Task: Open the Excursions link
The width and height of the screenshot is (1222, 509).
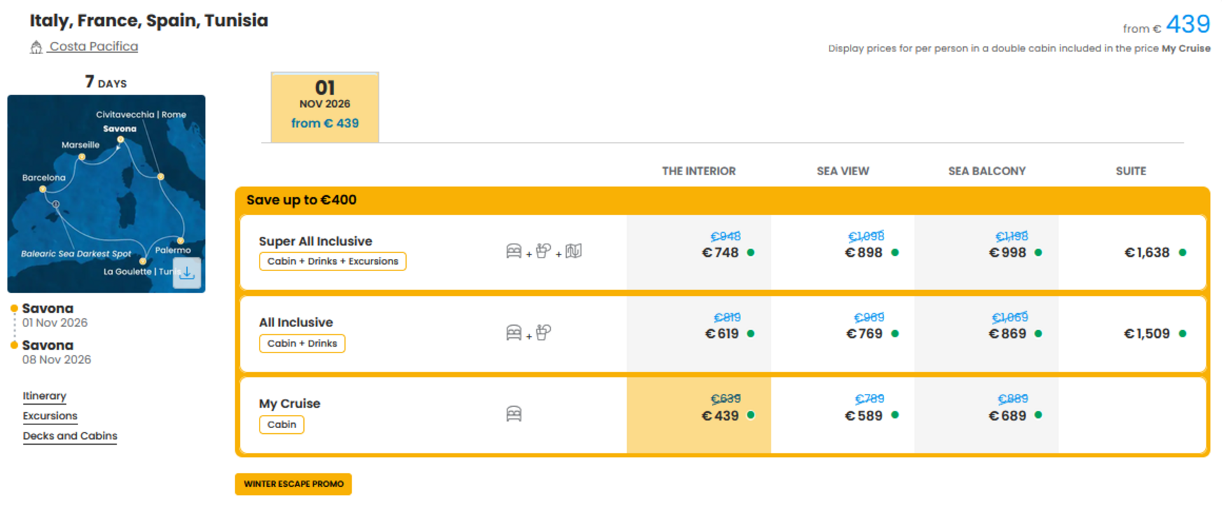Action: pos(50,416)
